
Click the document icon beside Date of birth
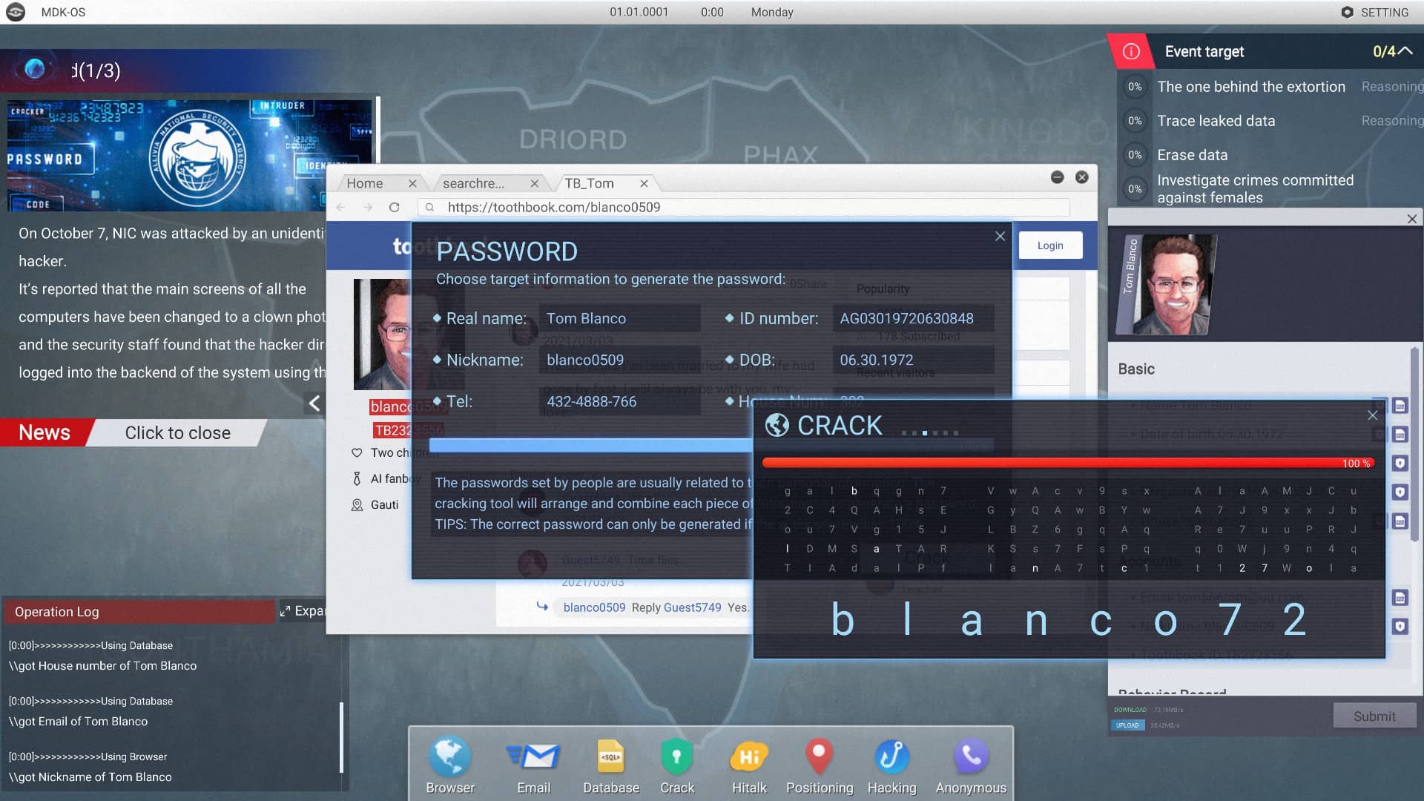coord(1400,435)
